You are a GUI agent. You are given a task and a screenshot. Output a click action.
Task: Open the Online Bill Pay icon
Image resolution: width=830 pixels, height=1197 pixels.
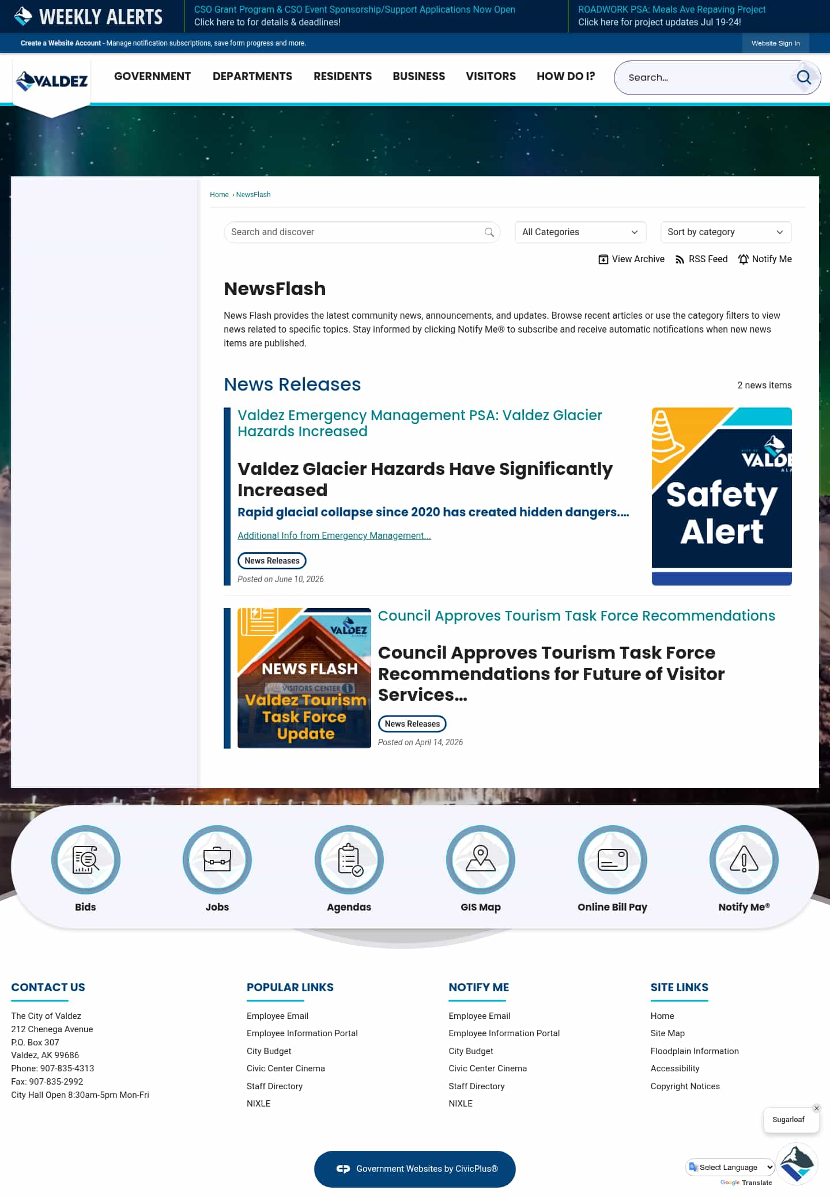pyautogui.click(x=612, y=859)
